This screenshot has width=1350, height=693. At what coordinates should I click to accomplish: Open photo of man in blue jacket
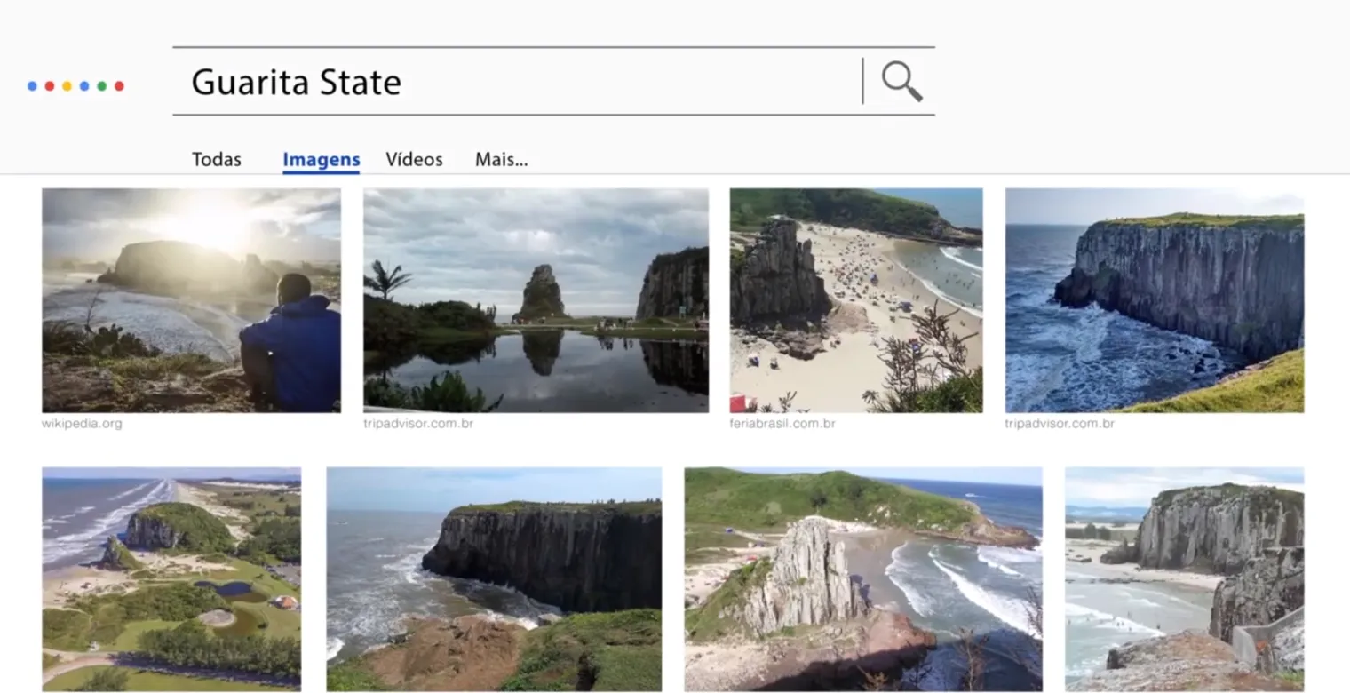[191, 300]
